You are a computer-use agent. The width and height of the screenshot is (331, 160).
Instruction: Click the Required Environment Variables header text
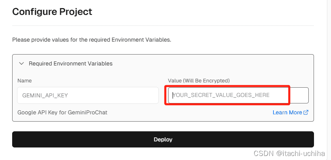70,63
